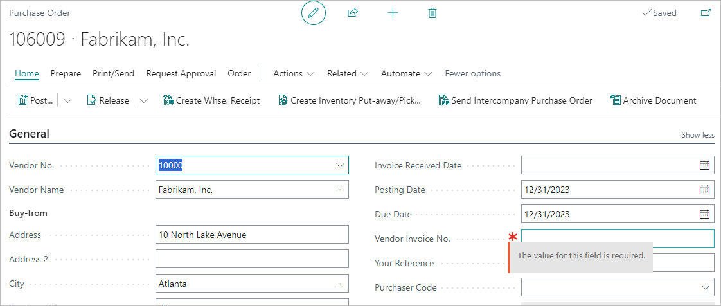Expand the Release options dropdown arrow
The width and height of the screenshot is (721, 306).
[x=143, y=100]
